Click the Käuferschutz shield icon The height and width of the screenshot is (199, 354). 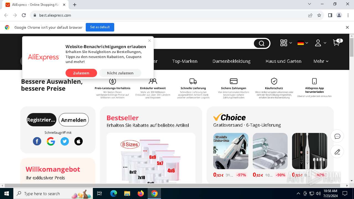274,81
